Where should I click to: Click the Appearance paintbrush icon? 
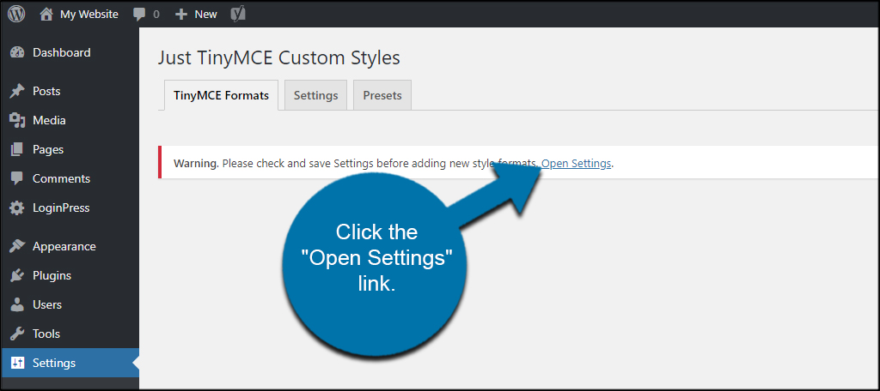coord(17,246)
